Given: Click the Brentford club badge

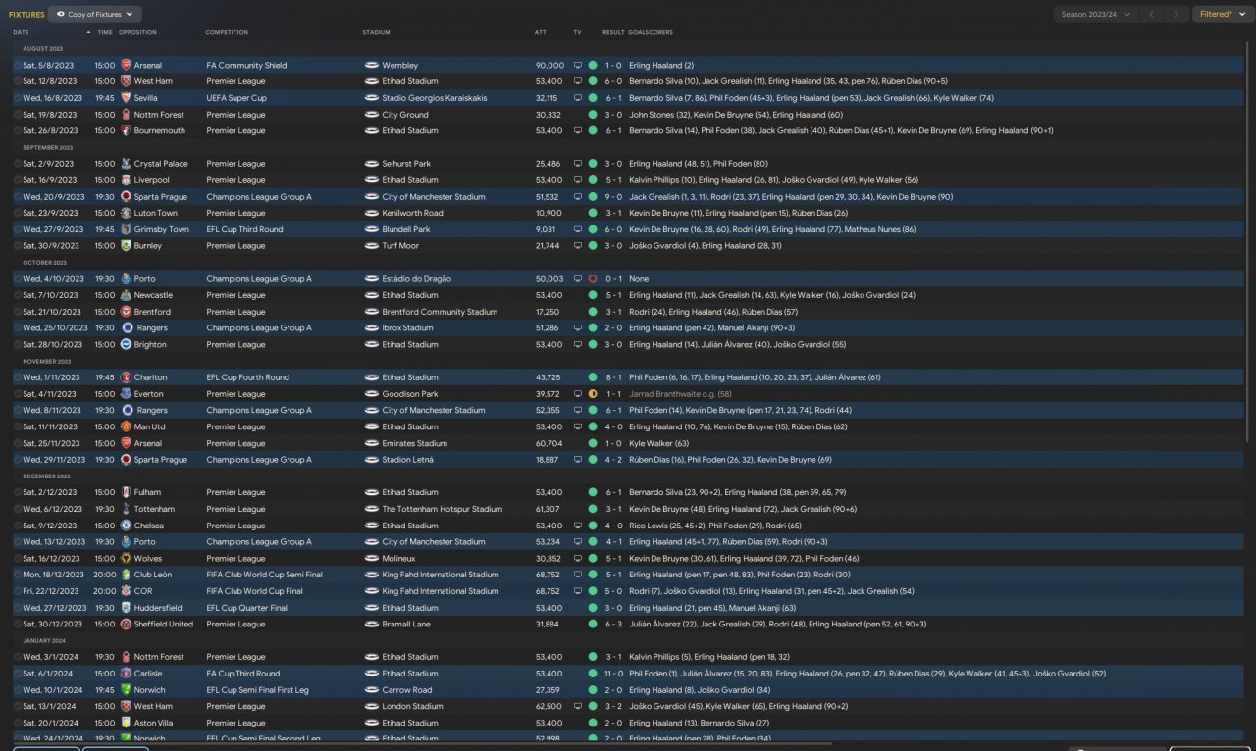Looking at the screenshot, I should [x=126, y=312].
